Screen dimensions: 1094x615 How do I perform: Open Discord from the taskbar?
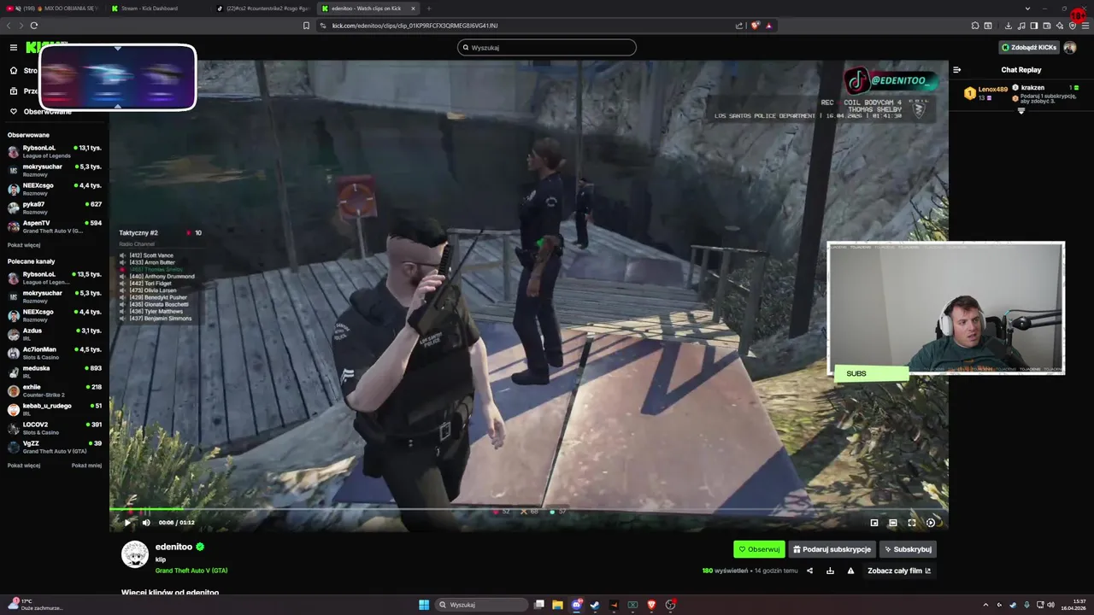pyautogui.click(x=577, y=605)
